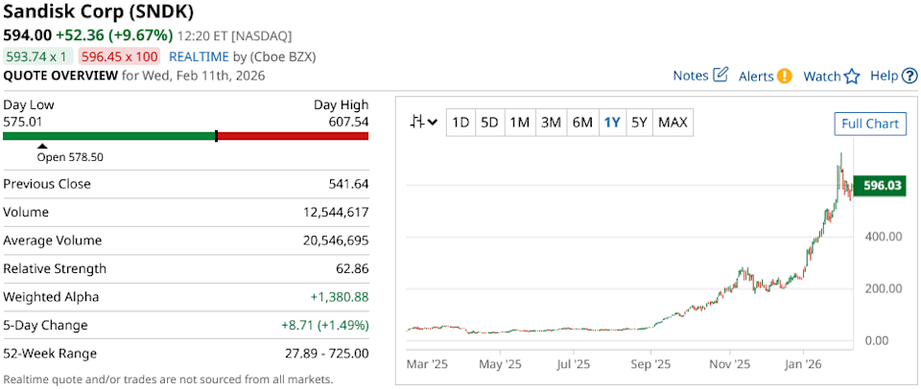Open the Full Chart button
Screen dimensions: 921x389
869,124
